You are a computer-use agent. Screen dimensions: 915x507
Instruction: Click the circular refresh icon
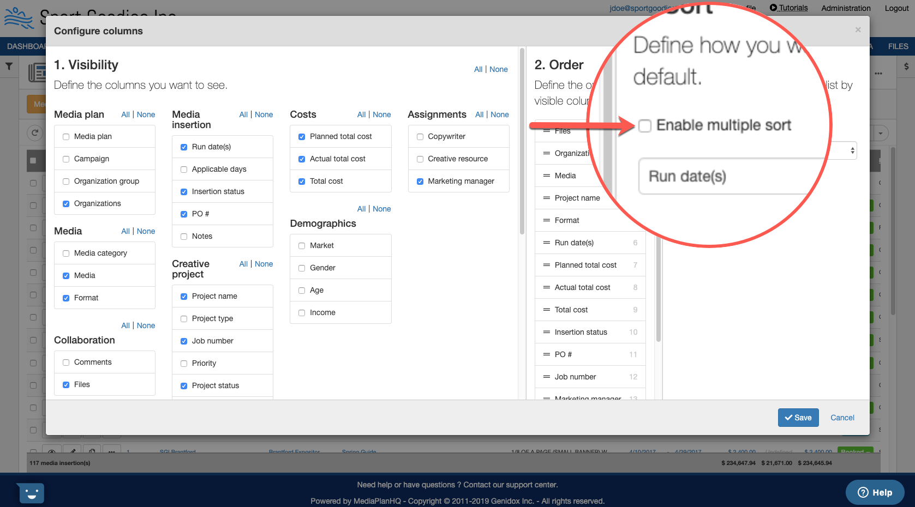(35, 132)
